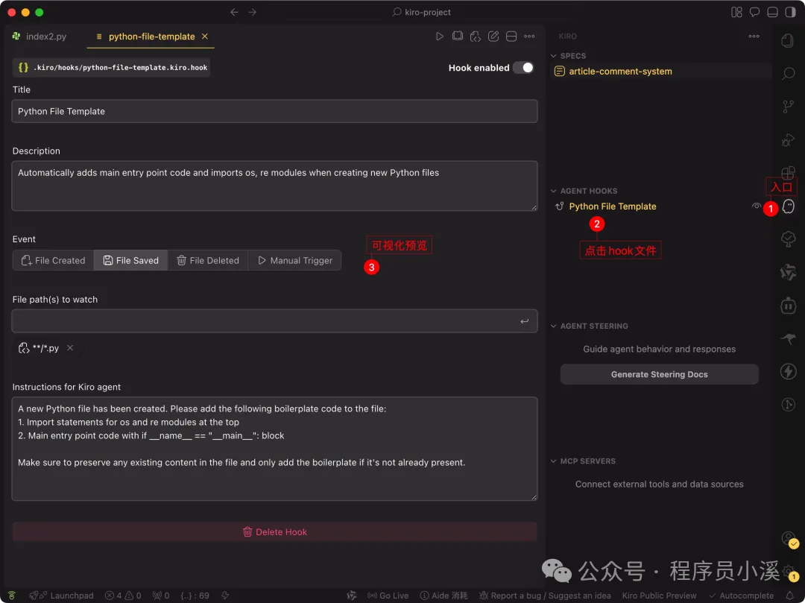Click the Delete Hook button
805x603 pixels.
pyautogui.click(x=274, y=531)
